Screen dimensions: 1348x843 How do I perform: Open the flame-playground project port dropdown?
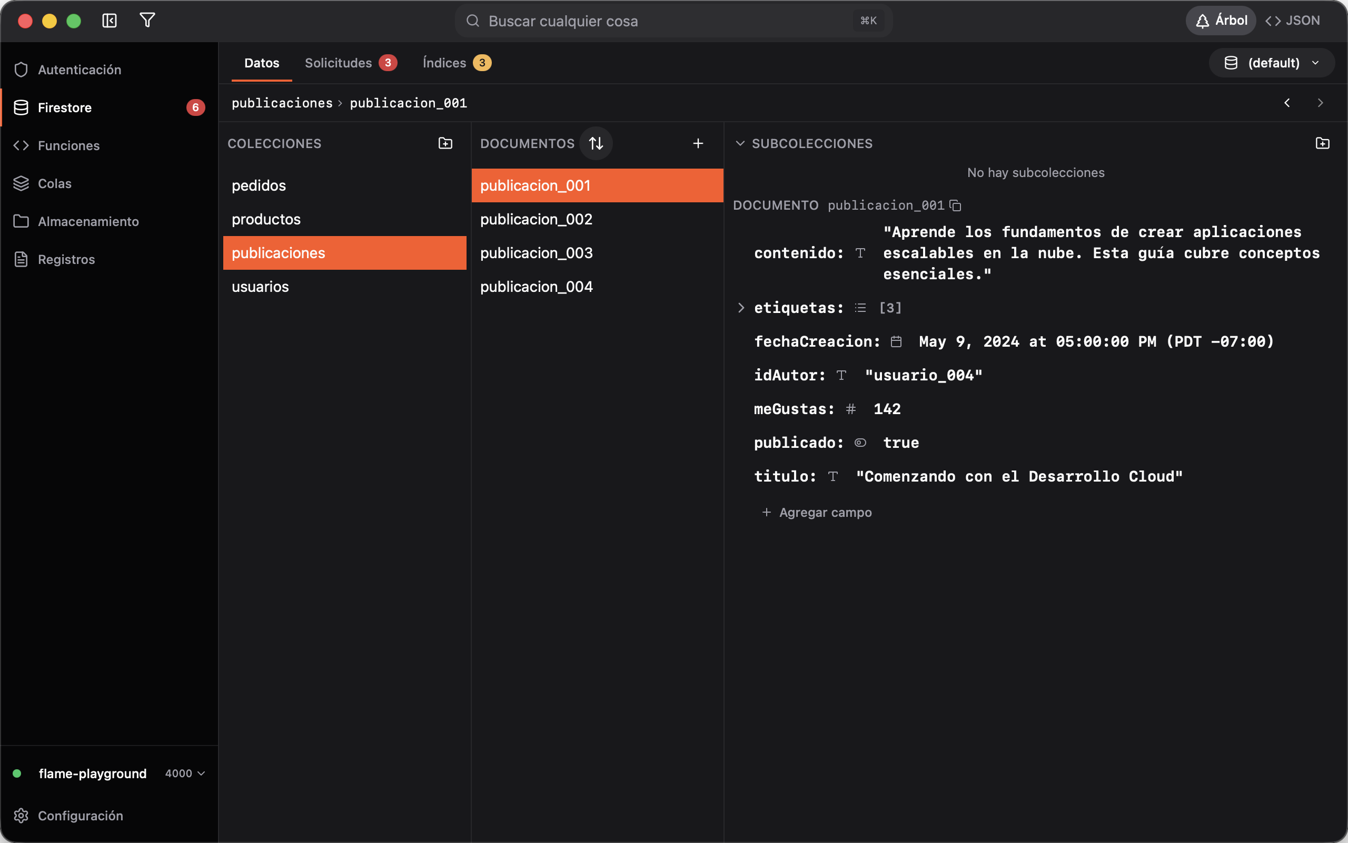tap(185, 773)
